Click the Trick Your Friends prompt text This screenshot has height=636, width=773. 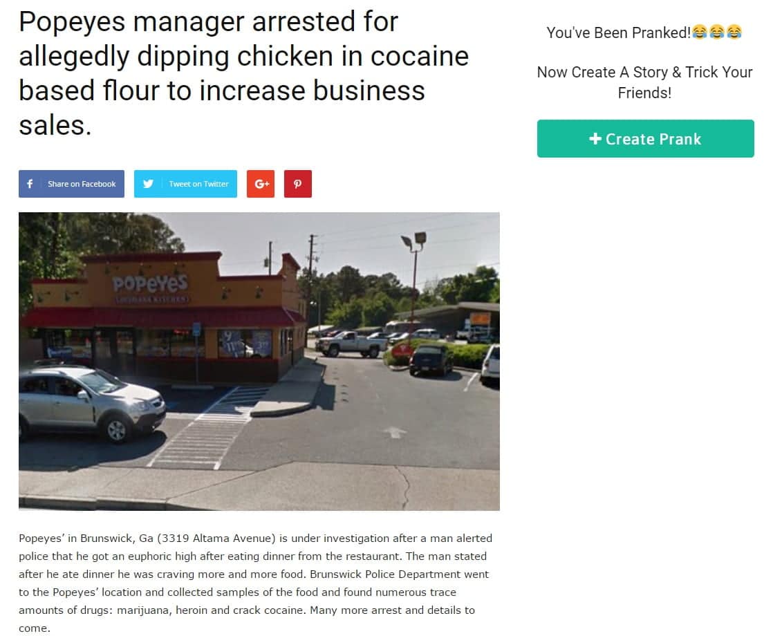point(645,82)
